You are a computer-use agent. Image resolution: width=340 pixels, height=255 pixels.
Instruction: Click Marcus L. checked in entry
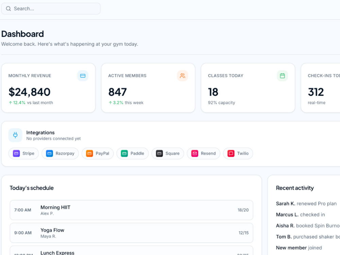click(x=301, y=215)
